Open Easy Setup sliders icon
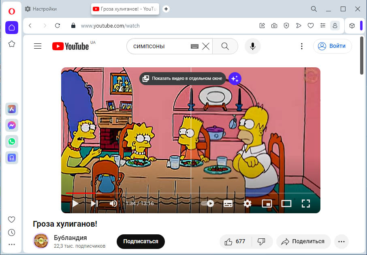Viewport: 367px width, 255px height. pos(323,26)
